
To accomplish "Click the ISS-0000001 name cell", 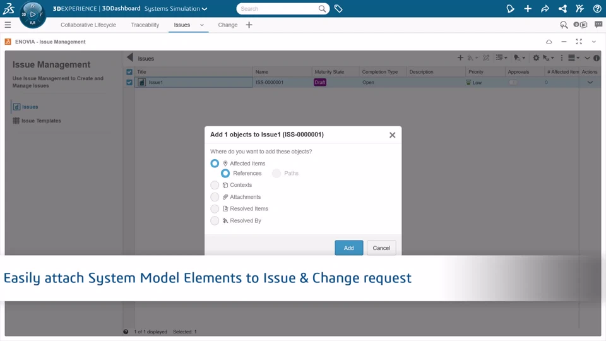I will [x=283, y=82].
